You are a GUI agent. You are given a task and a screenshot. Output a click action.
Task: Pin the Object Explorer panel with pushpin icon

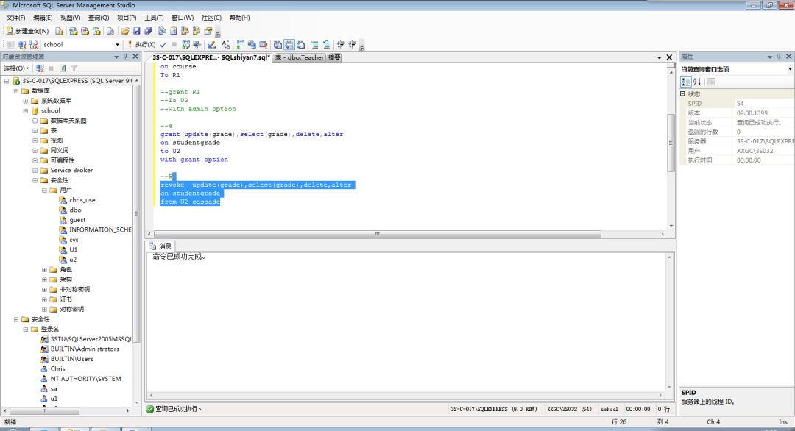pyautogui.click(x=126, y=56)
